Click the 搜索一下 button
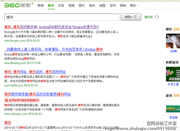 coord(131,17)
